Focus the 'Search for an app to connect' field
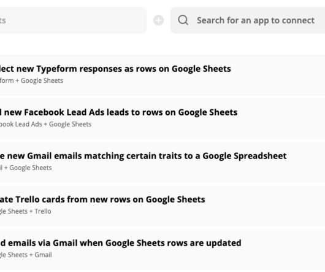The image size is (325, 272). [248, 20]
